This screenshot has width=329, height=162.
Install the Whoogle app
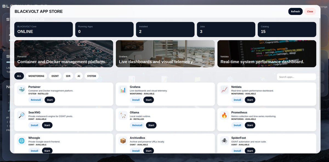35,151
